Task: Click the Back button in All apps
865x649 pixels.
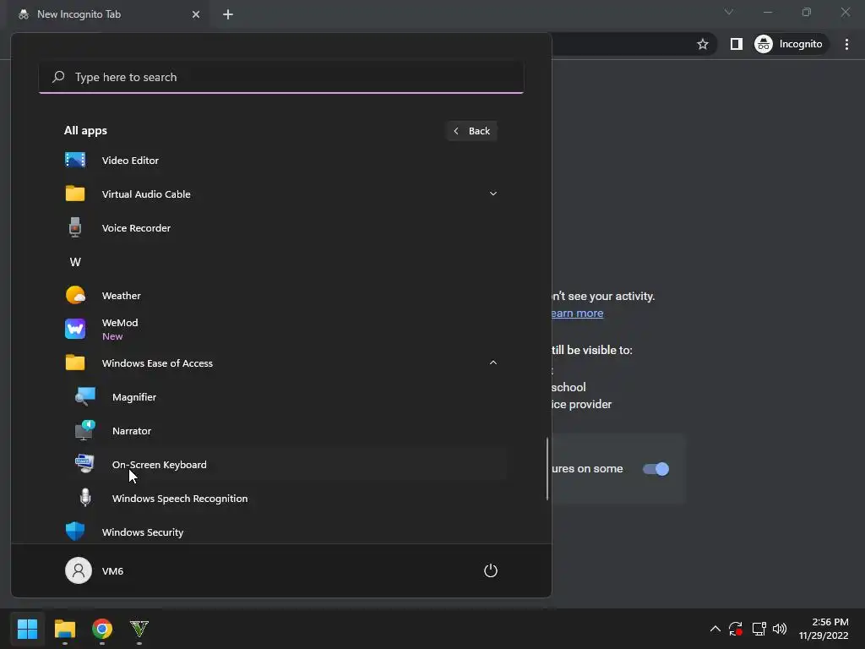Action: 471,131
